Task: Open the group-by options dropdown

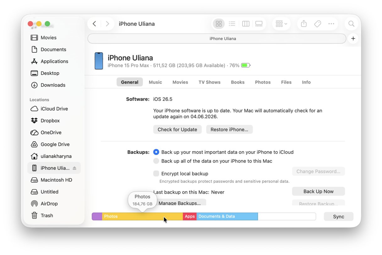Action: 281,24
